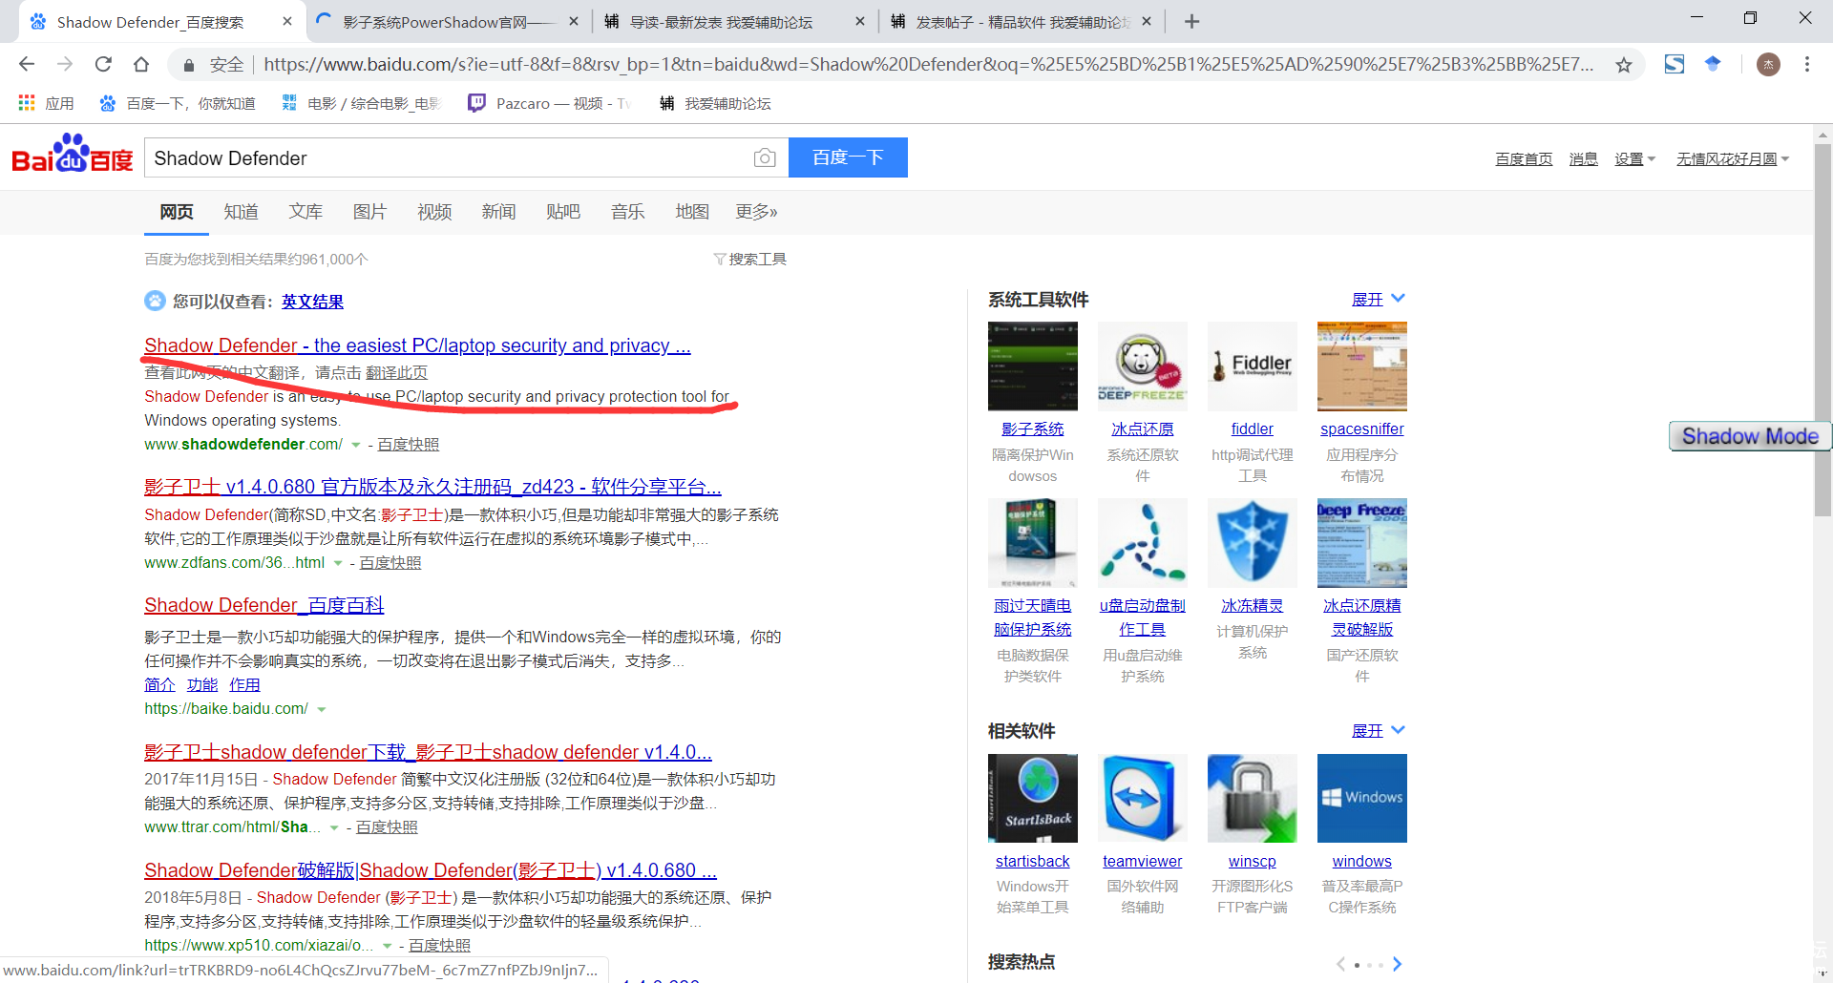Click the Baidu logo
This screenshot has height=983, width=1833.
tap(72, 156)
